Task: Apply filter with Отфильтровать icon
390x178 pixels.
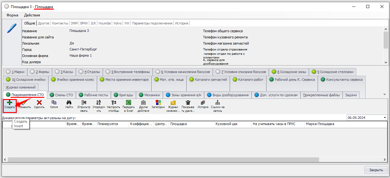Action: tap(84, 102)
